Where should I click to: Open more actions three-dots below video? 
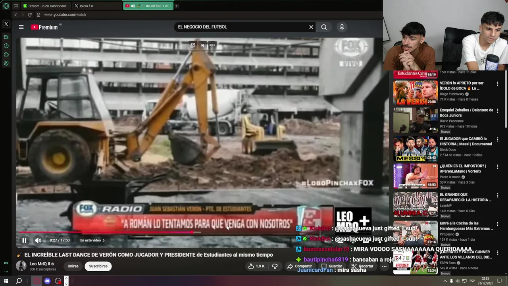(384, 266)
